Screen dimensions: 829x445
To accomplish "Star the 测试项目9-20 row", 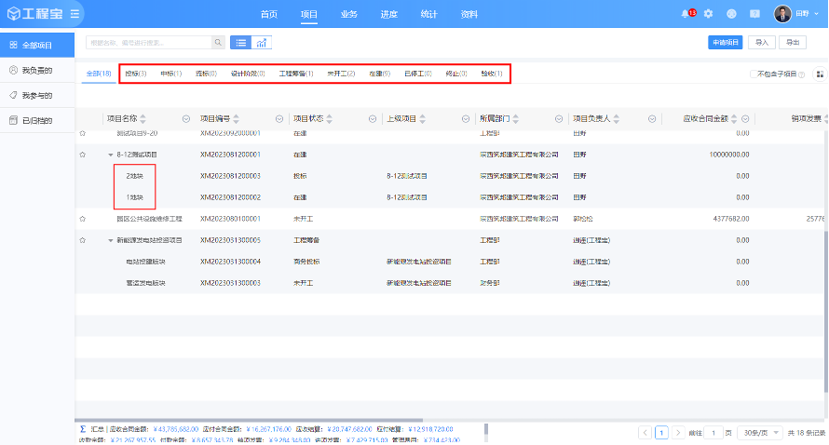I will pyautogui.click(x=83, y=133).
